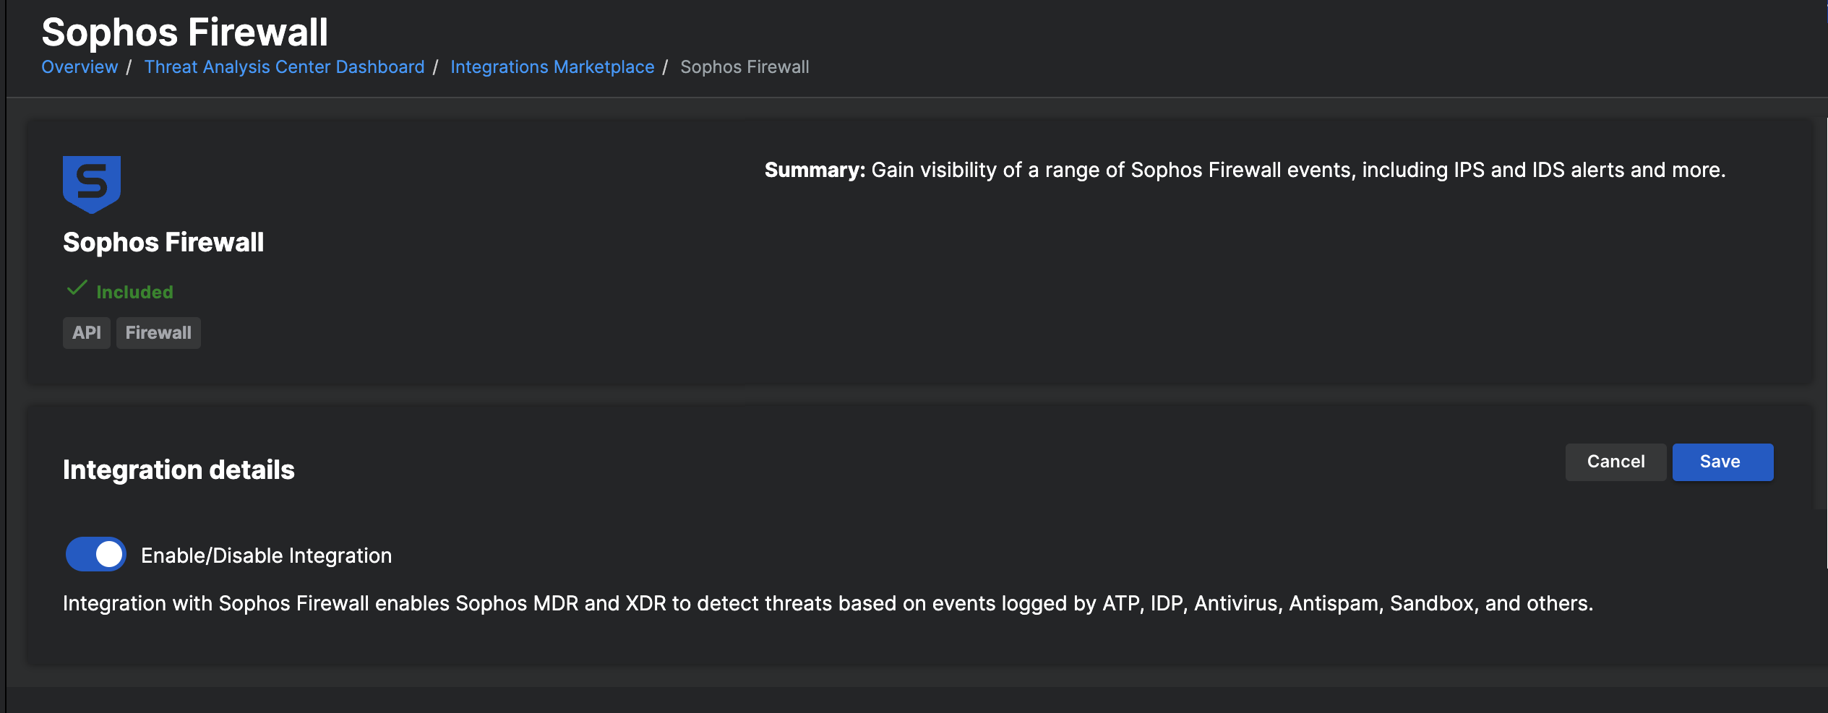Viewport: 1828px width, 713px height.
Task: Select the API tag chip
Action: click(x=87, y=333)
